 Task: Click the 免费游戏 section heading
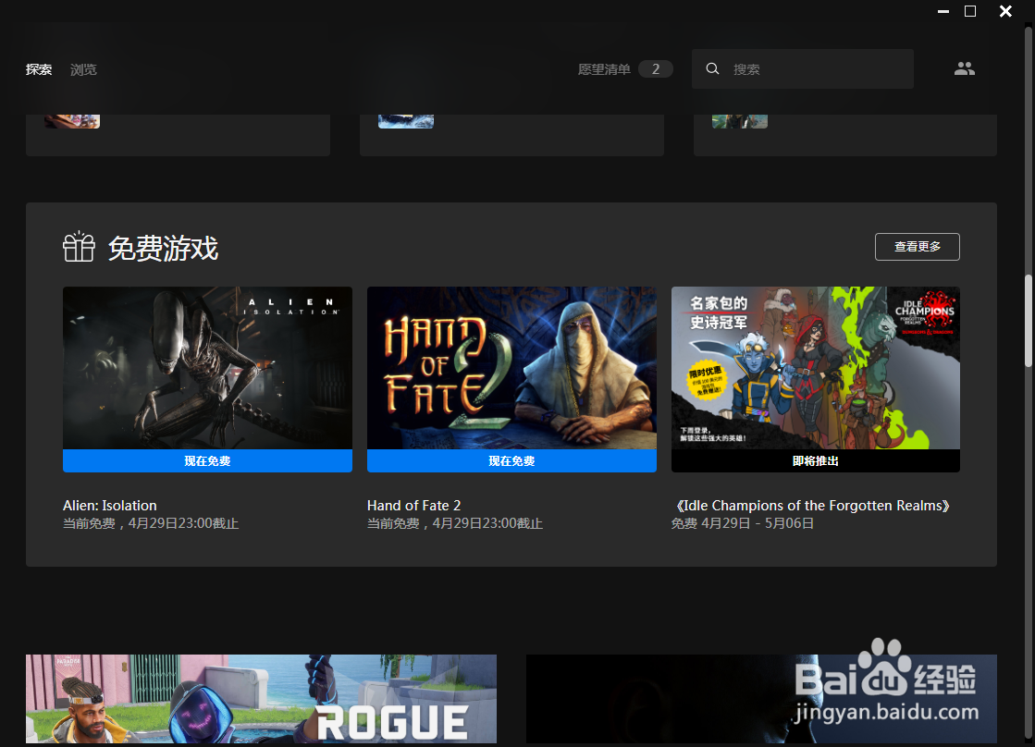pyautogui.click(x=163, y=248)
